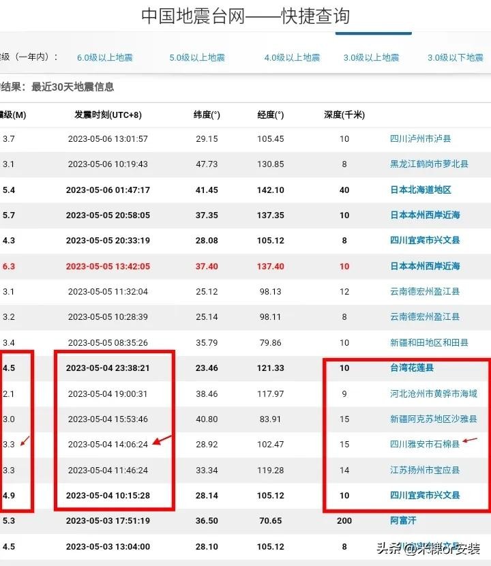Click 新疆阿克苏地区沙雅县 earthquake link
The width and height of the screenshot is (491, 566).
(433, 419)
